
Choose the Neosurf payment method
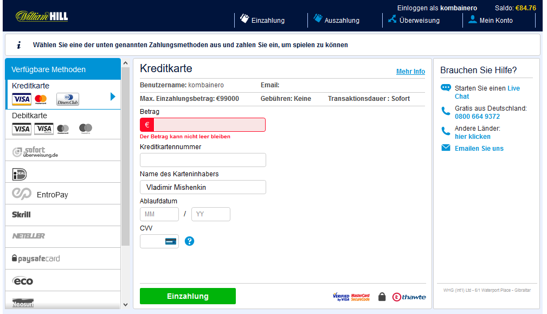click(x=63, y=300)
